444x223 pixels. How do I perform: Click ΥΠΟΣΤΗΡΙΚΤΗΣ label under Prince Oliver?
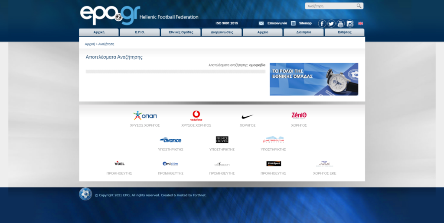[222, 150]
